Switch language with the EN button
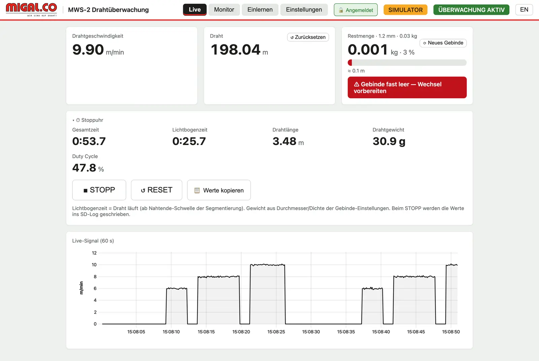The image size is (539, 361). coord(524,10)
